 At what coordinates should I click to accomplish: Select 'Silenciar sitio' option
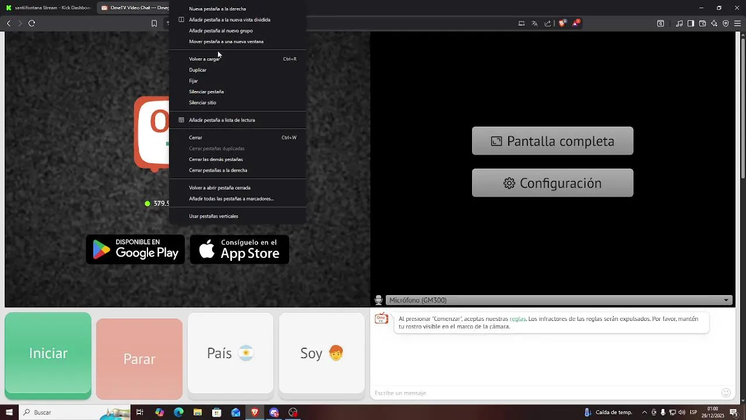(237, 103)
